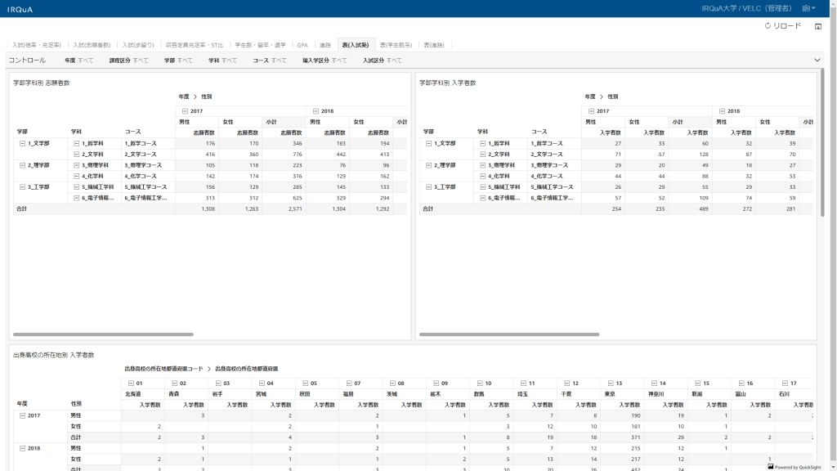Screen dimensions: 837x471
Task: Open the 年度 filter dropdown
Action: pos(79,61)
